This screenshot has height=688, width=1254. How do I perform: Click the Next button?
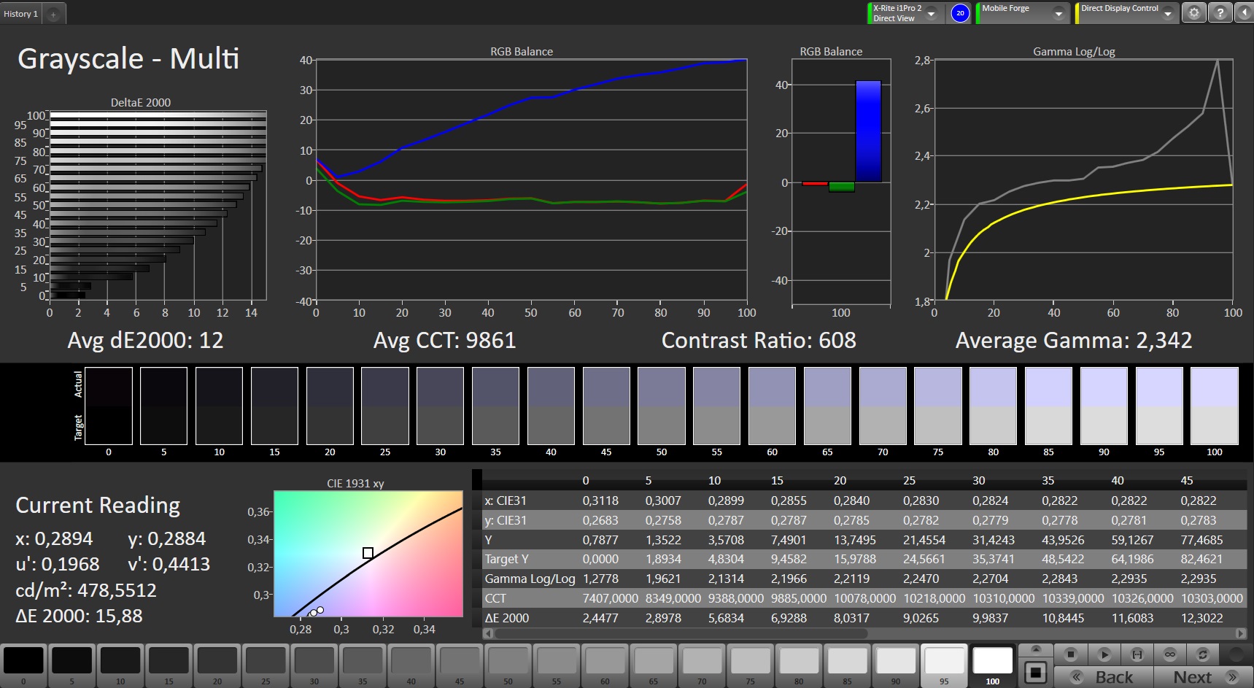tap(1202, 677)
